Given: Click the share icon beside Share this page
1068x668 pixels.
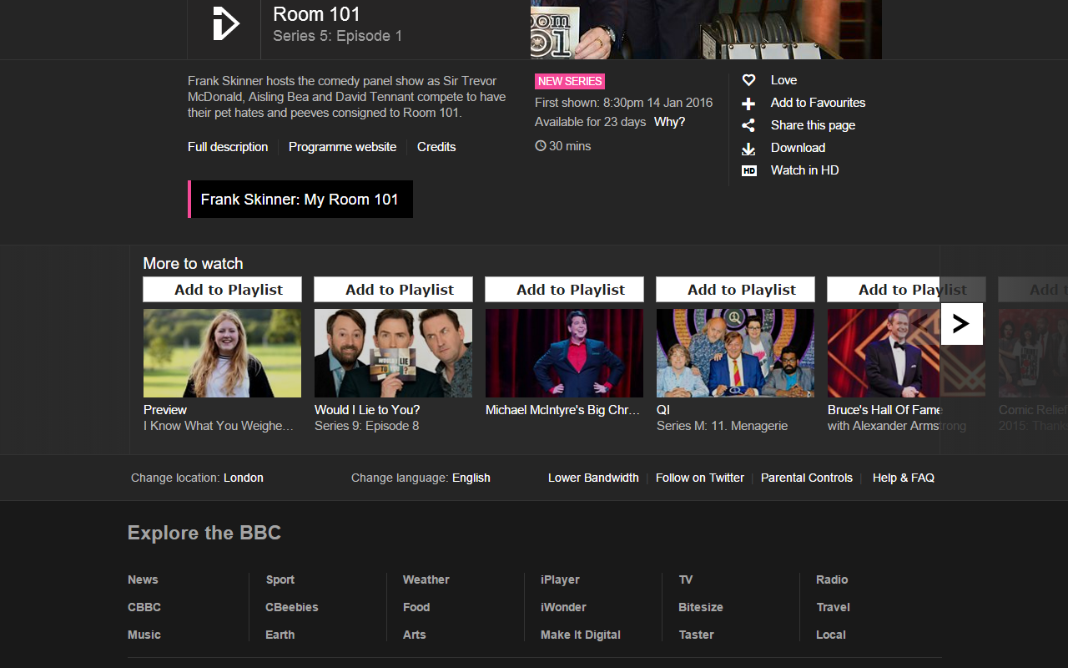Looking at the screenshot, I should (x=748, y=125).
